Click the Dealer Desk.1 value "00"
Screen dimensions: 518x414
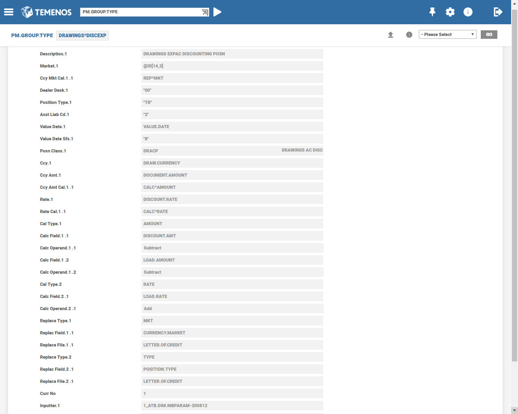click(x=232, y=90)
